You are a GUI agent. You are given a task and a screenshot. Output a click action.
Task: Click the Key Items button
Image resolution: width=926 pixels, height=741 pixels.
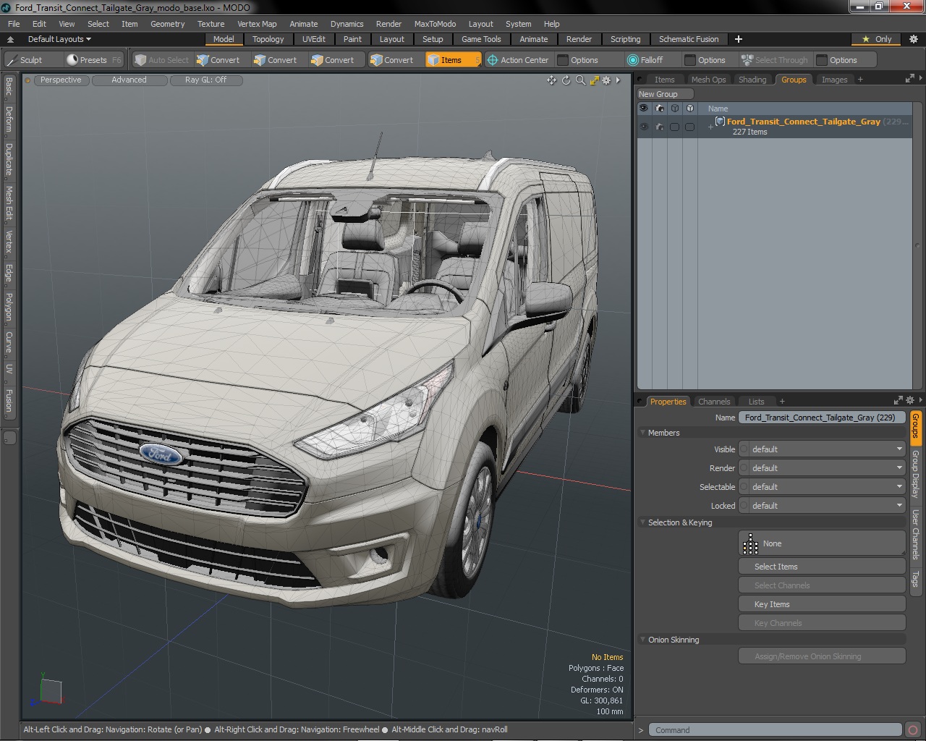point(822,604)
